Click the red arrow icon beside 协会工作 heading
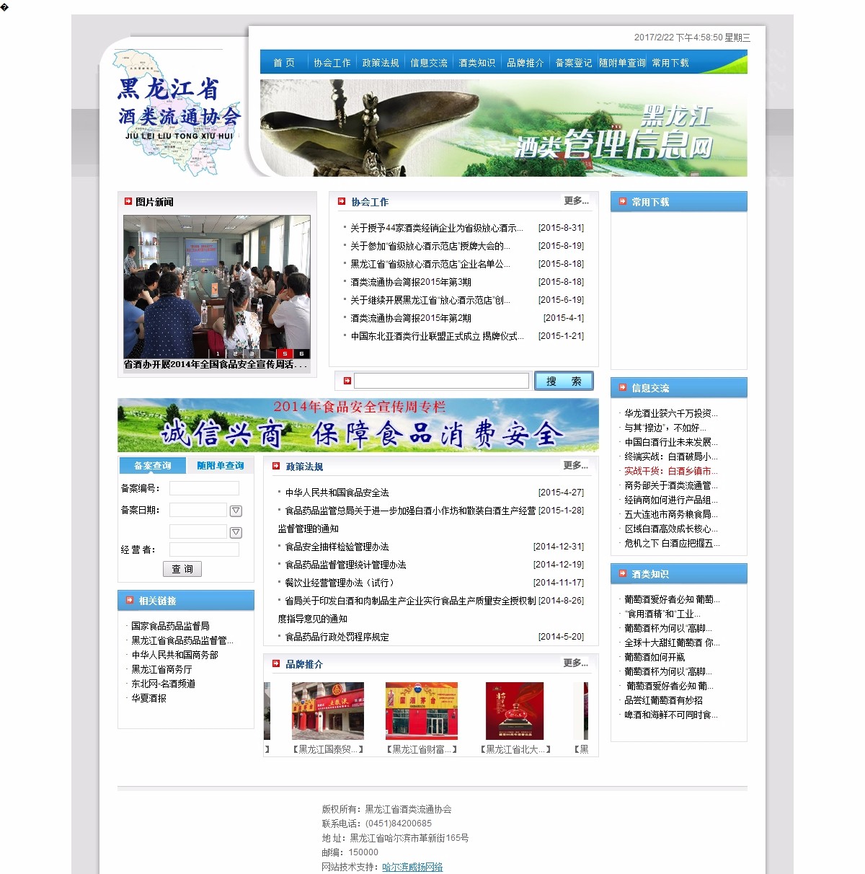Image resolution: width=865 pixels, height=874 pixels. coord(342,202)
